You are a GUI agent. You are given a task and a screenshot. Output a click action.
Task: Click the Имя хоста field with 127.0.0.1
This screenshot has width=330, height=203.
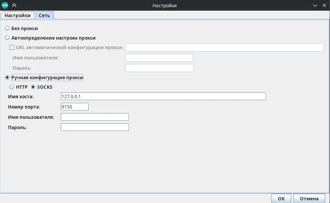pyautogui.click(x=163, y=96)
